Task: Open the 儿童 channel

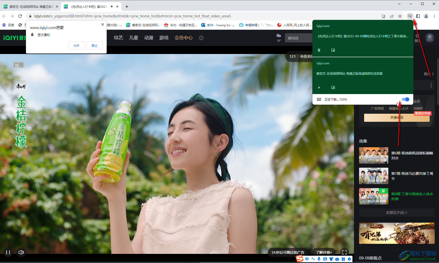Action: pyautogui.click(x=134, y=38)
